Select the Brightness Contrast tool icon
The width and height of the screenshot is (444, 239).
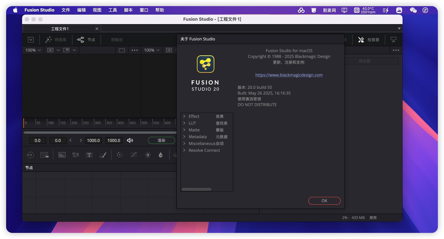tap(148, 155)
